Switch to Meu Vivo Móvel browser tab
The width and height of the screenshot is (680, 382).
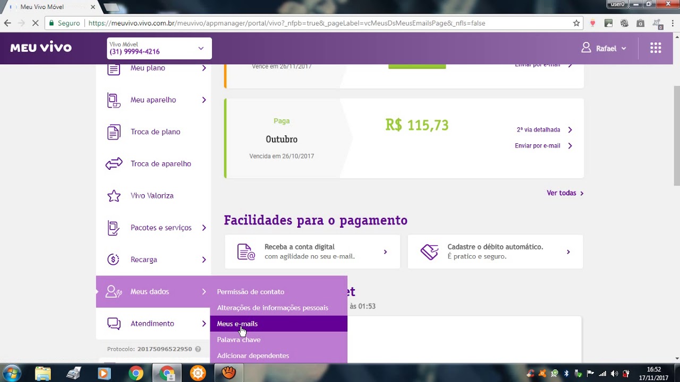50,7
